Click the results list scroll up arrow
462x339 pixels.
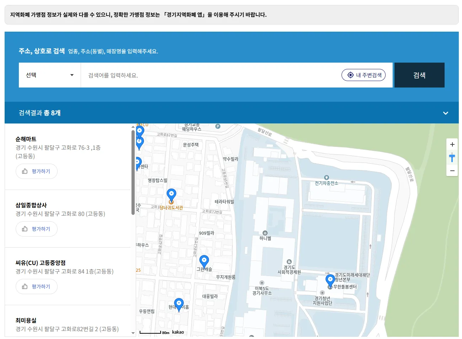pyautogui.click(x=133, y=126)
